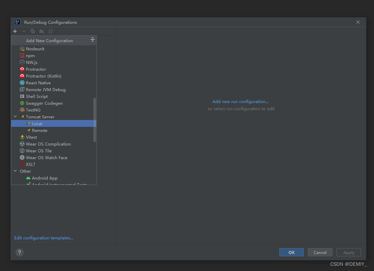
Task: Click the green Swagger Codegen icon
Action: click(22, 103)
